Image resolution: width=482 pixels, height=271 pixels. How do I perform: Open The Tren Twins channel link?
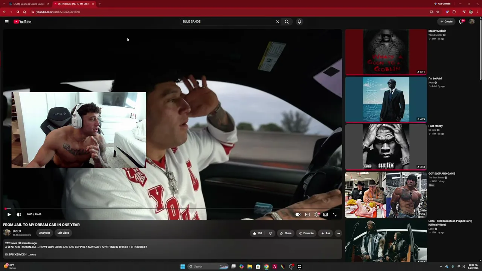[x=436, y=178]
